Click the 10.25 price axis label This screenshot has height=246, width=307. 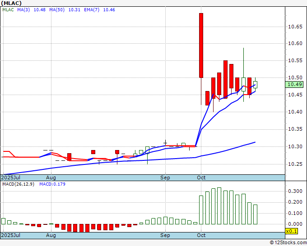coord(295,164)
